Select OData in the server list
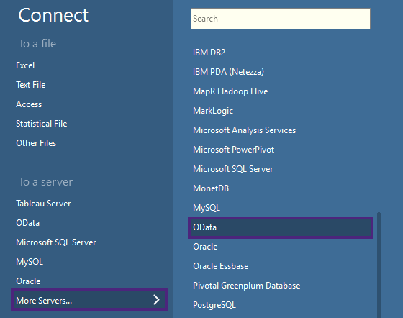 click(x=281, y=227)
